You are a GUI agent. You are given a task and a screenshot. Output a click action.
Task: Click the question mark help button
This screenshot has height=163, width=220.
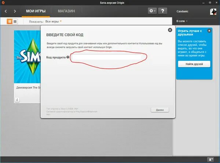point(162,11)
